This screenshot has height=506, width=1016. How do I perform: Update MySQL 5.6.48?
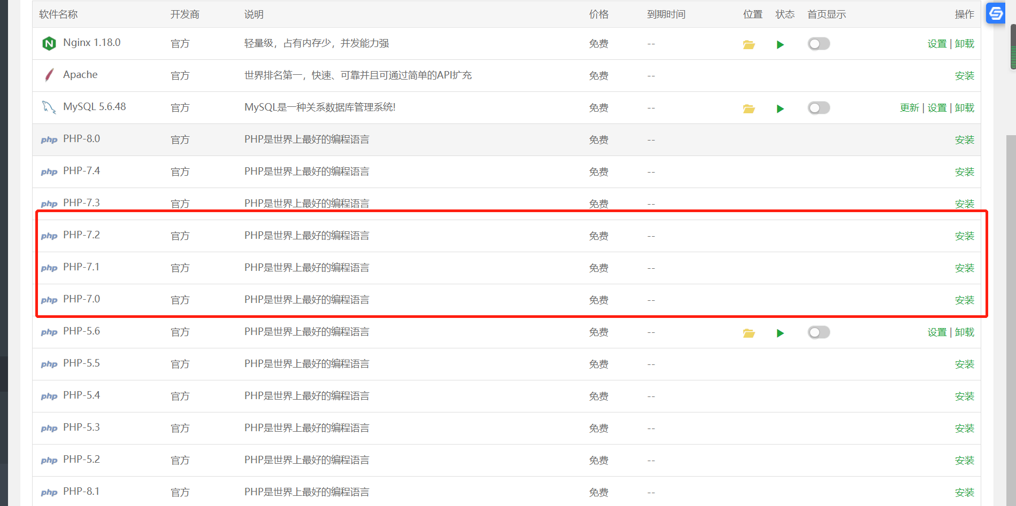(909, 108)
